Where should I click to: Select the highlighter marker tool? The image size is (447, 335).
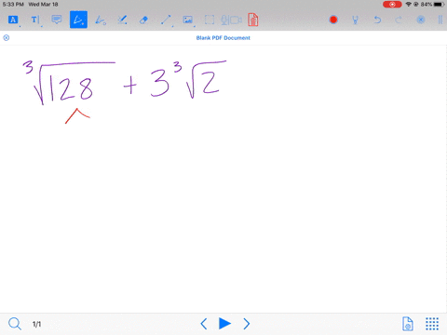click(x=122, y=20)
